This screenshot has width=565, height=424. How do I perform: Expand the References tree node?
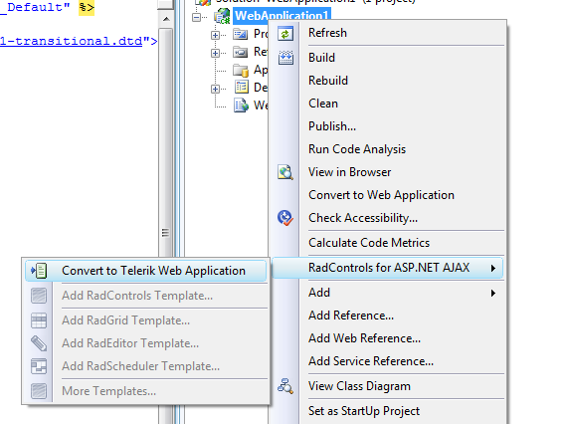coord(215,53)
